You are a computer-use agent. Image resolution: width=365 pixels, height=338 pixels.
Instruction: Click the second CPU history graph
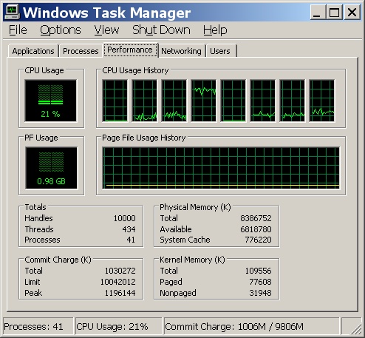[x=145, y=101]
